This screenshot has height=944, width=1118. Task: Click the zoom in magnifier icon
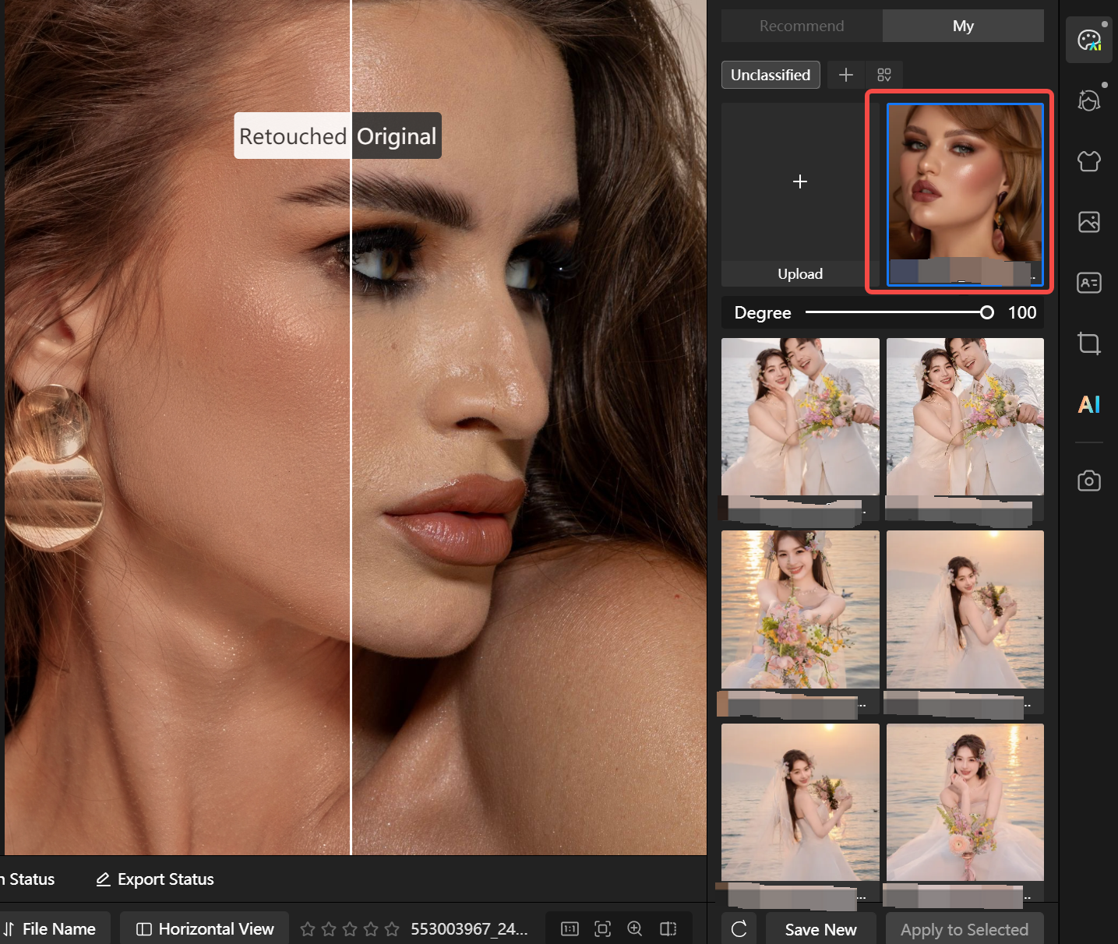[x=635, y=928]
